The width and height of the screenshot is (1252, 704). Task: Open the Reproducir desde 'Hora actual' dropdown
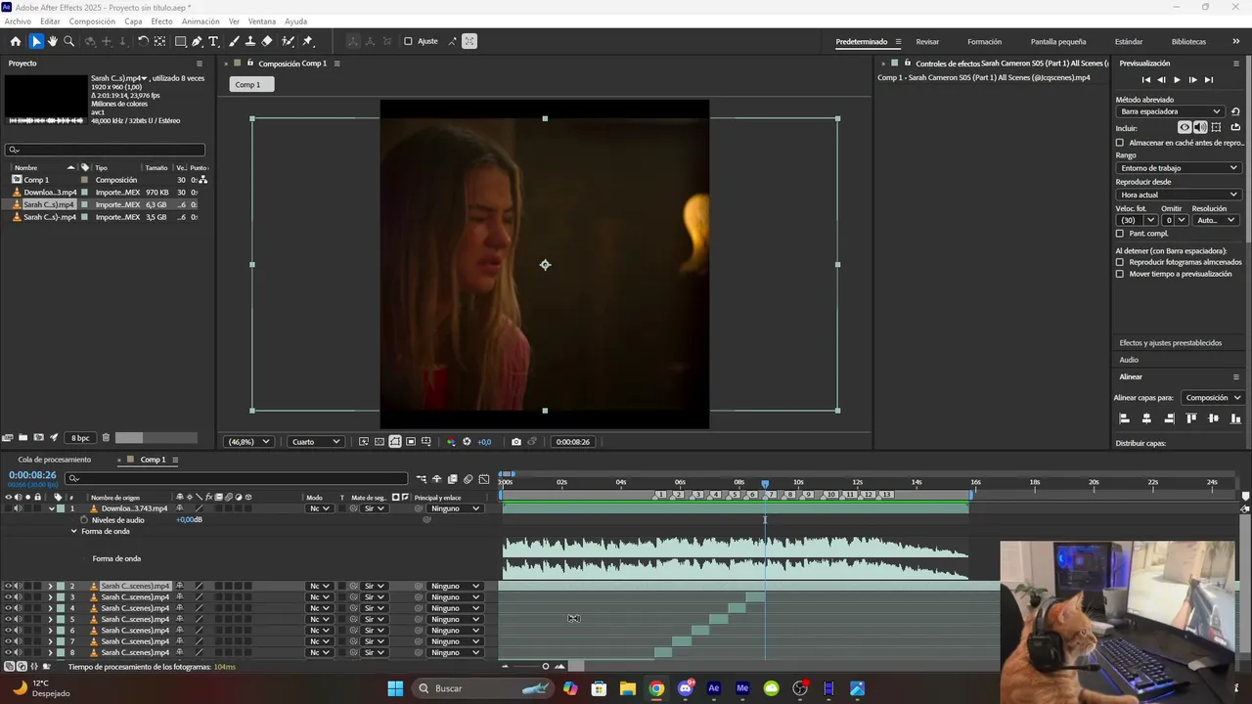tap(1179, 195)
